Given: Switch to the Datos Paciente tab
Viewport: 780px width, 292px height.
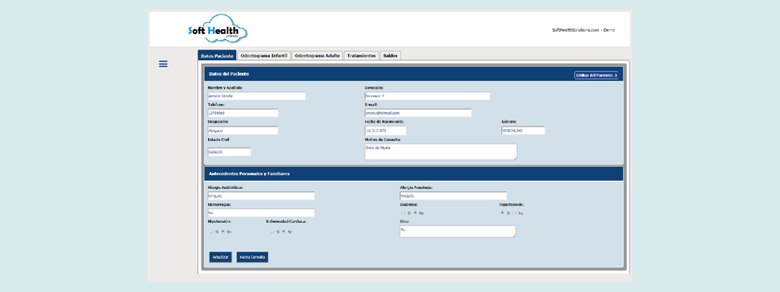Looking at the screenshot, I should tap(217, 56).
